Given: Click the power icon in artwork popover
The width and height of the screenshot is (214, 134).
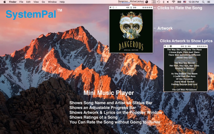Looking at the screenshot, I should point(113,8).
